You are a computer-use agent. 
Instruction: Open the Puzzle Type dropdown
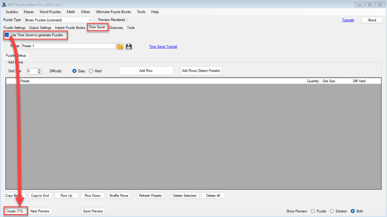coord(90,20)
